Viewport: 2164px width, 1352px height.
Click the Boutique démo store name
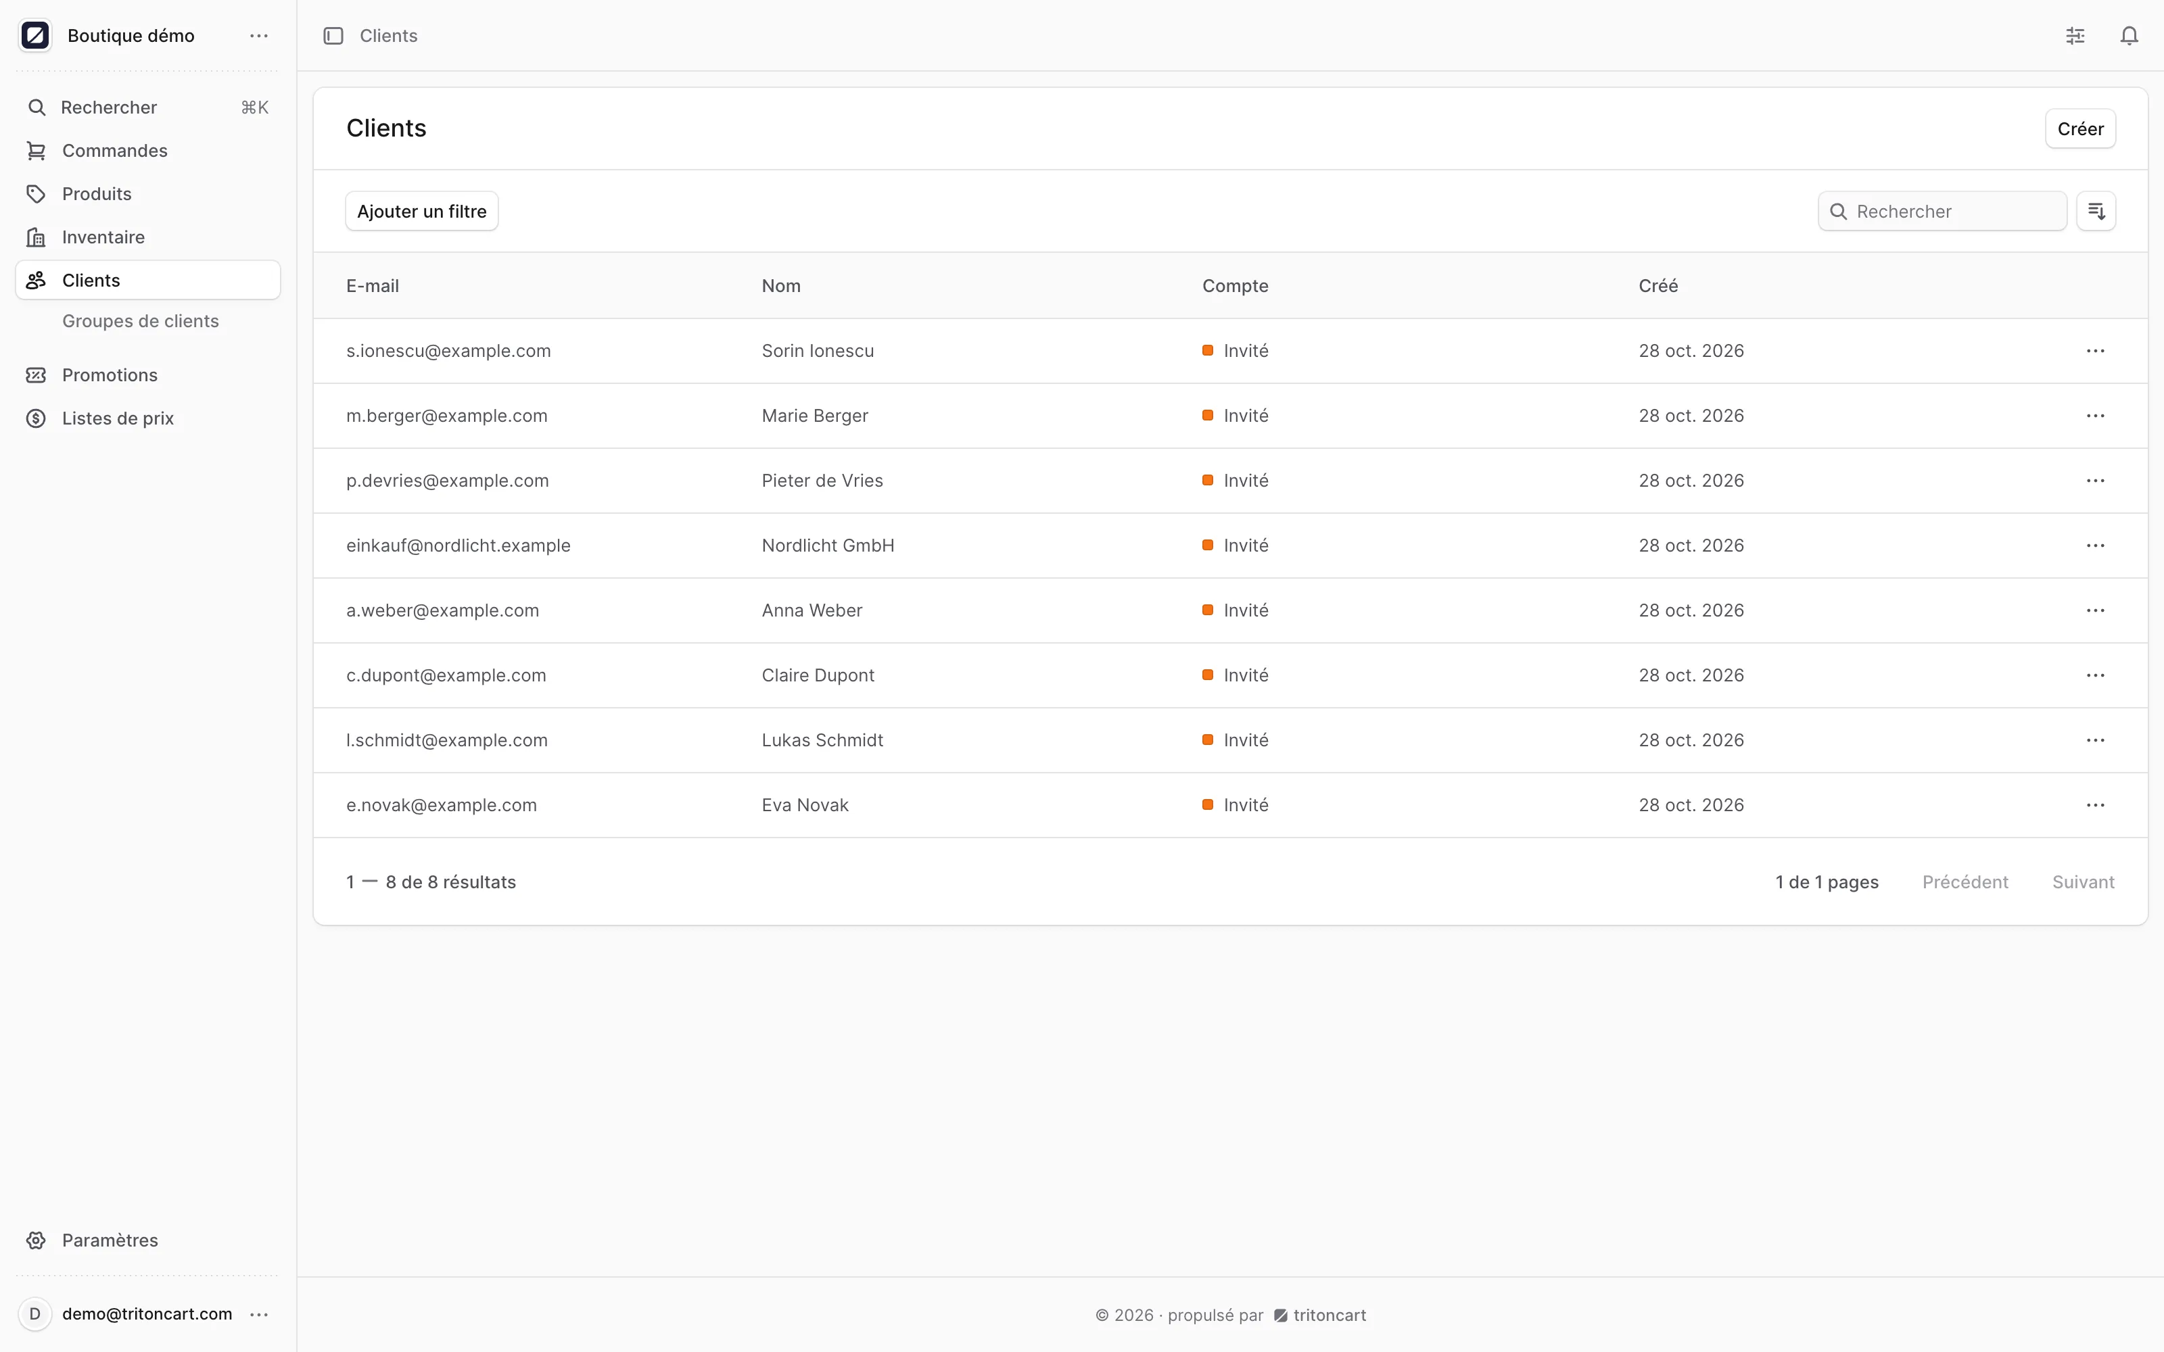[131, 36]
